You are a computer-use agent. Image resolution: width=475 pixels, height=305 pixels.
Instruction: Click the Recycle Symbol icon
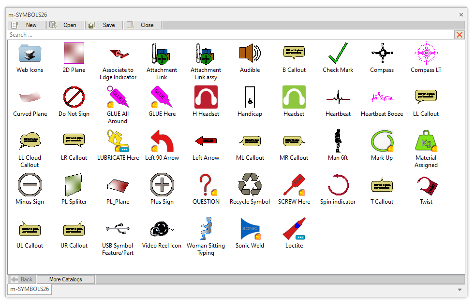[250, 185]
